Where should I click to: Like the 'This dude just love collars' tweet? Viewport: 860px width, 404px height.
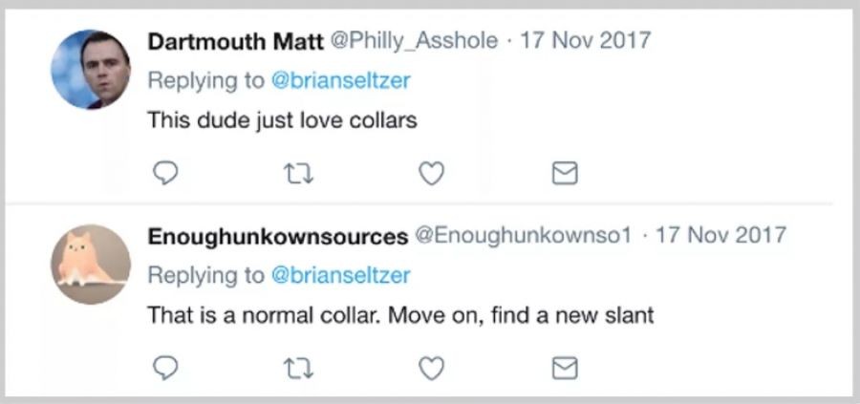tap(433, 173)
